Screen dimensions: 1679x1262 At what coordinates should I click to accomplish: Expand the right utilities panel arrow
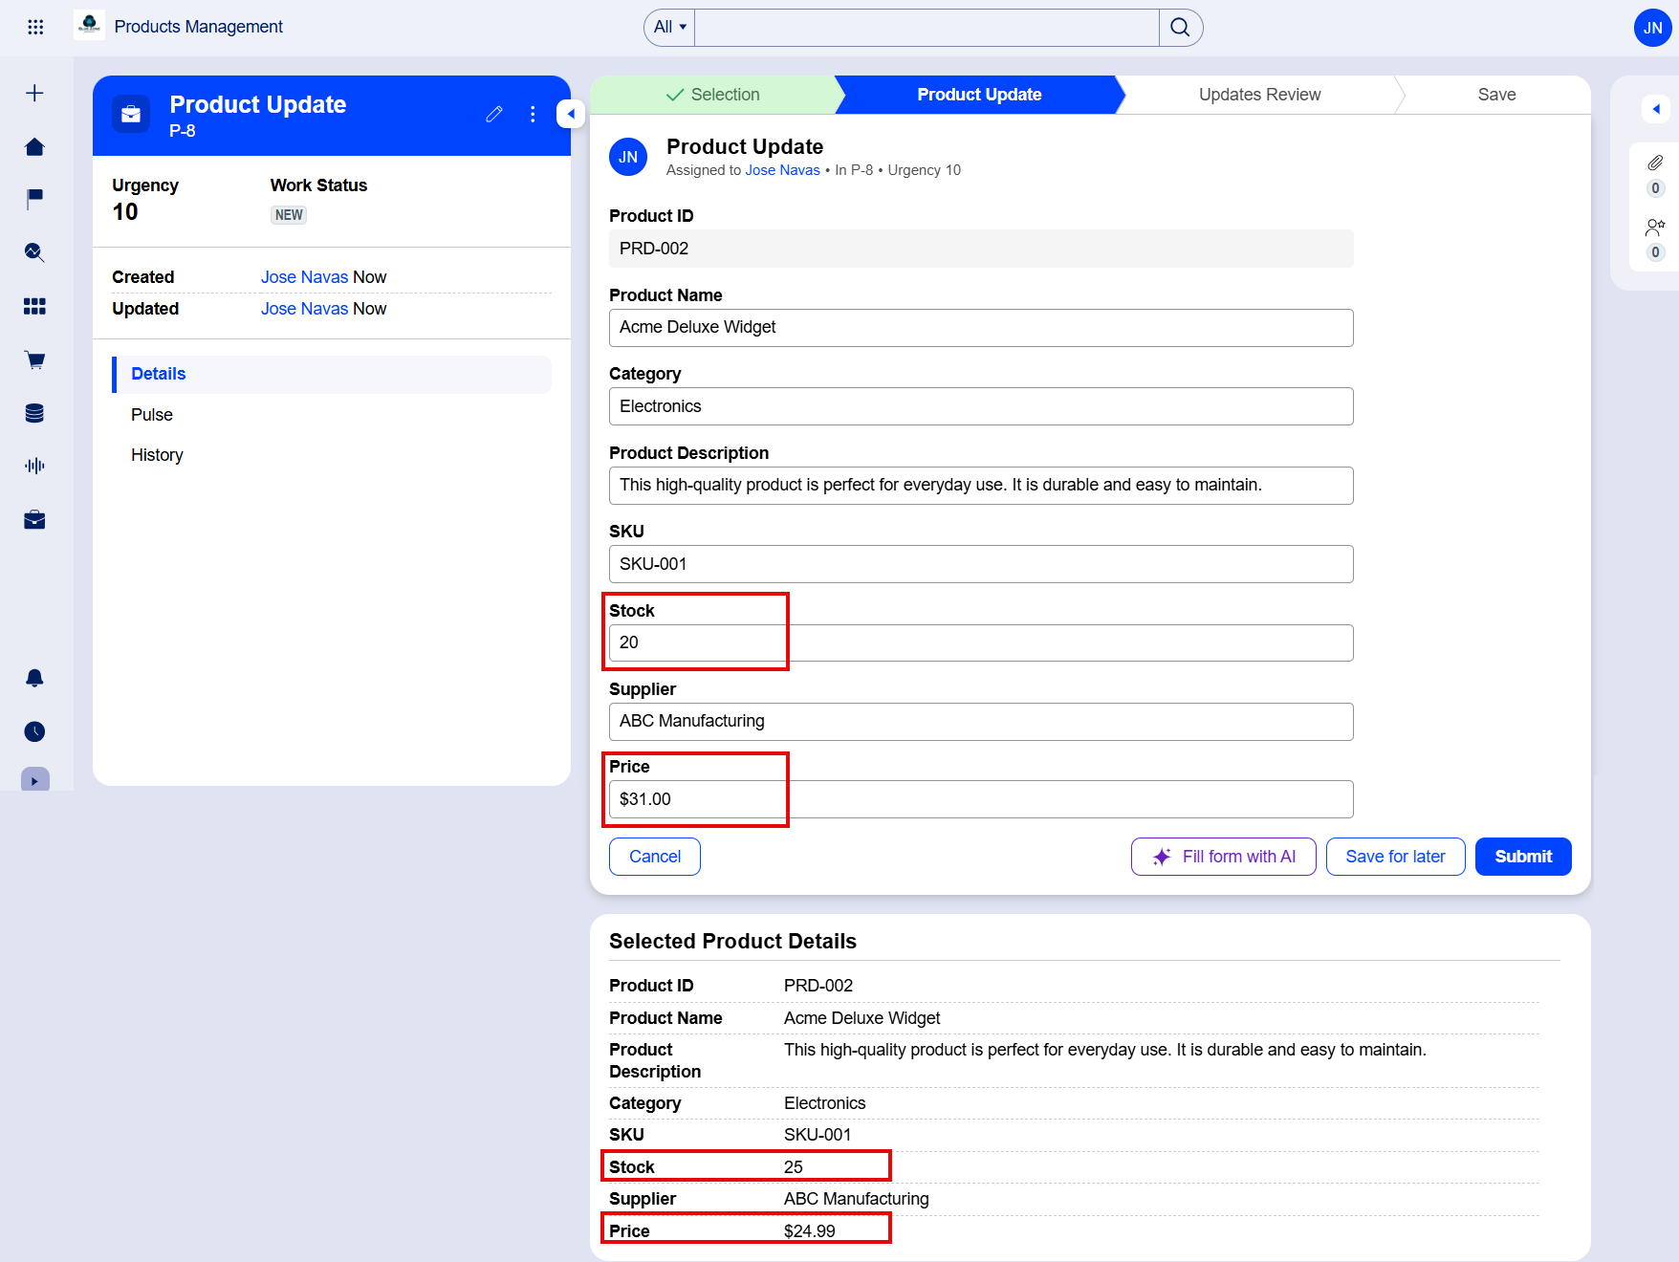point(1655,109)
